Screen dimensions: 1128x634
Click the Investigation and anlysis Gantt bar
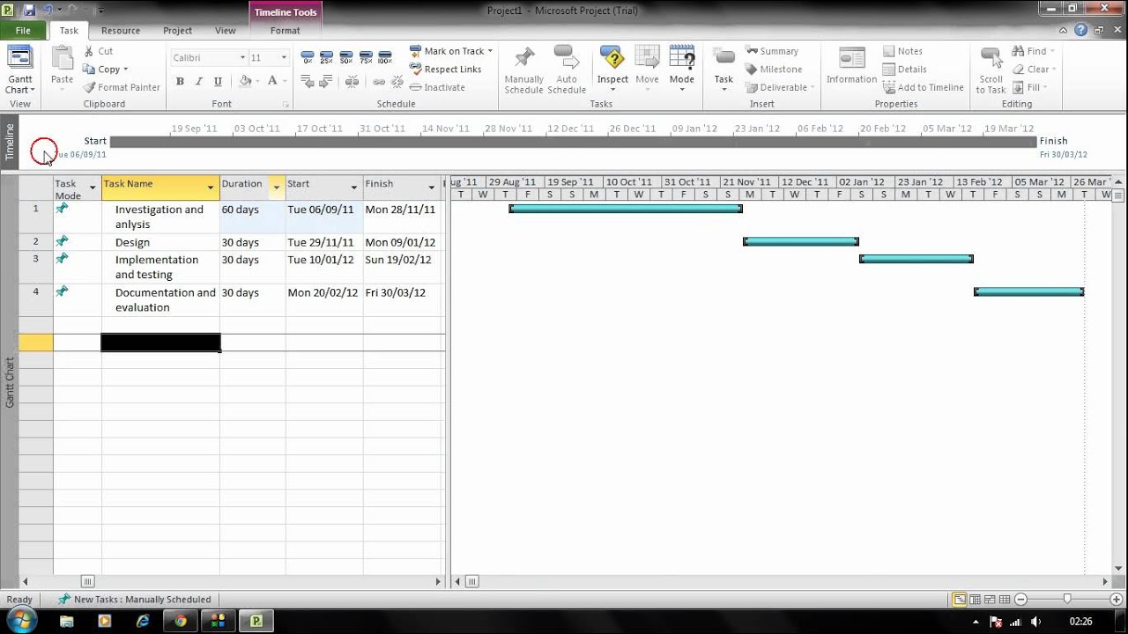point(626,209)
